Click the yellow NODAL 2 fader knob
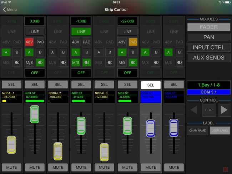 (x=58, y=151)
